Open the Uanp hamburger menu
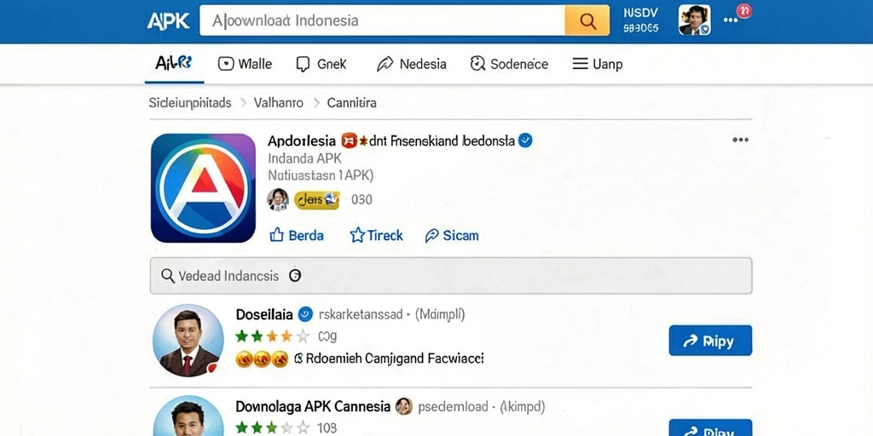873x436 pixels. (598, 64)
